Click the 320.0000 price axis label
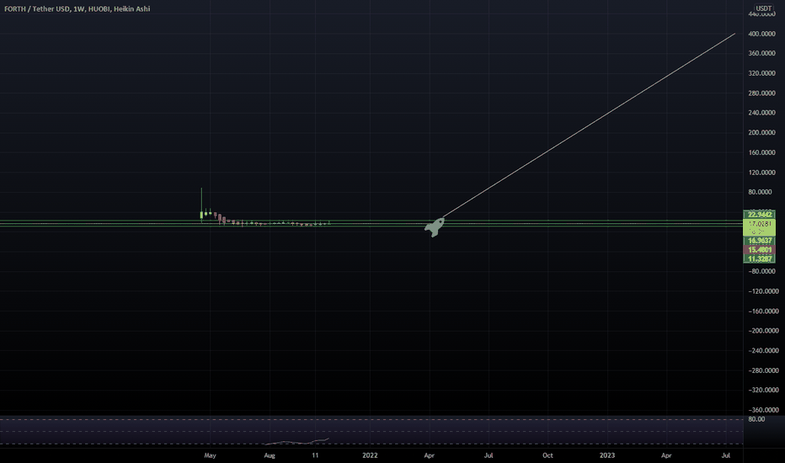The image size is (785, 463). [x=761, y=73]
